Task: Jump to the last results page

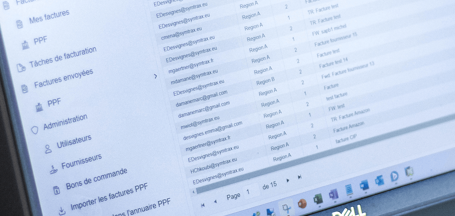Action: click(x=299, y=177)
